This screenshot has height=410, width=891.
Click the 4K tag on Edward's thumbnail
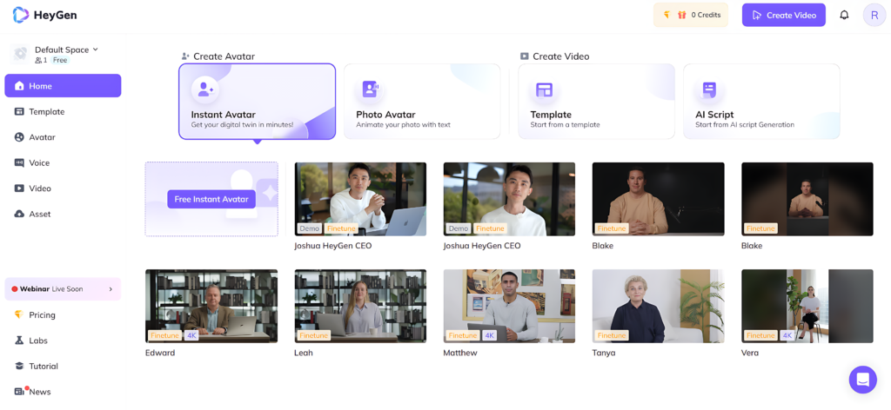(x=191, y=335)
